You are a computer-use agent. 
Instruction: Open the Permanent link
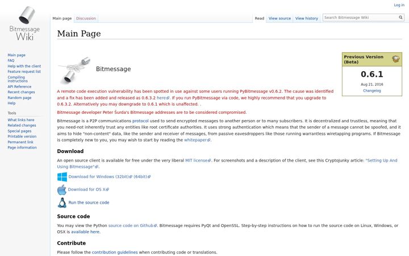click(20, 142)
